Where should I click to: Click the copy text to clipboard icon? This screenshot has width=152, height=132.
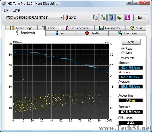[x=95, y=18]
